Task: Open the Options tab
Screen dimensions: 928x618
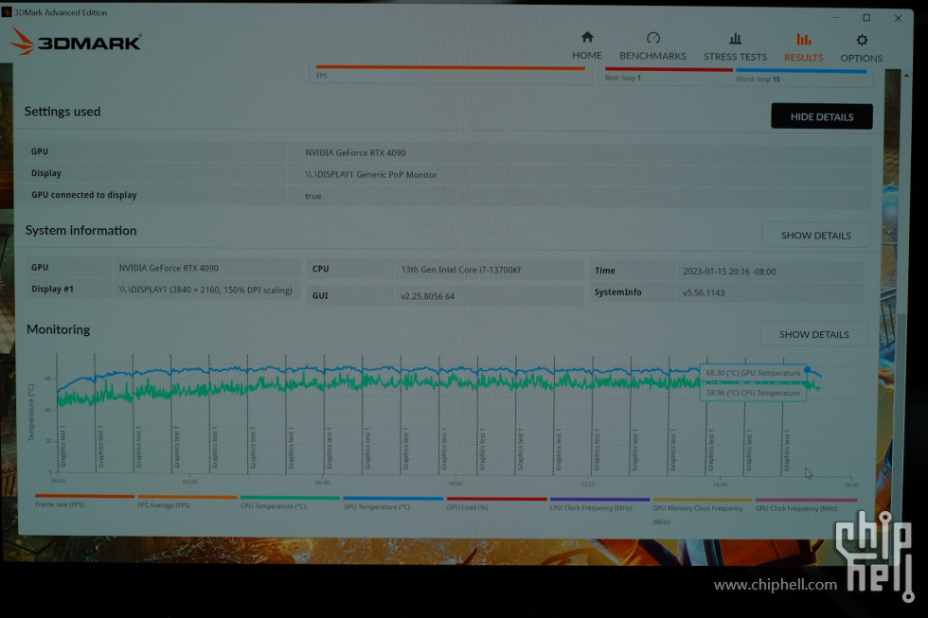Action: click(x=861, y=48)
